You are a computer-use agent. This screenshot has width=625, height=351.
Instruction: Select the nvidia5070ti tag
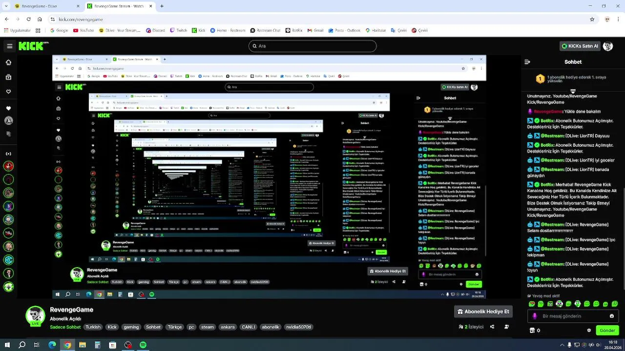[x=298, y=327]
